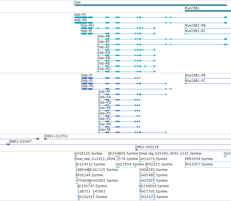Screen dimensions: 231x201
Task: Open the RH50564.5prime EST label
Action: point(199,159)
